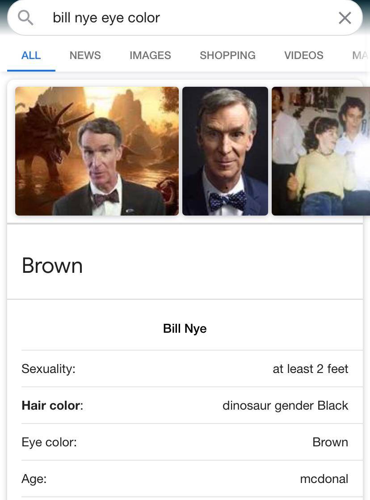The height and width of the screenshot is (500, 370).
Task: Select the ALL results tab
Action: (x=31, y=55)
